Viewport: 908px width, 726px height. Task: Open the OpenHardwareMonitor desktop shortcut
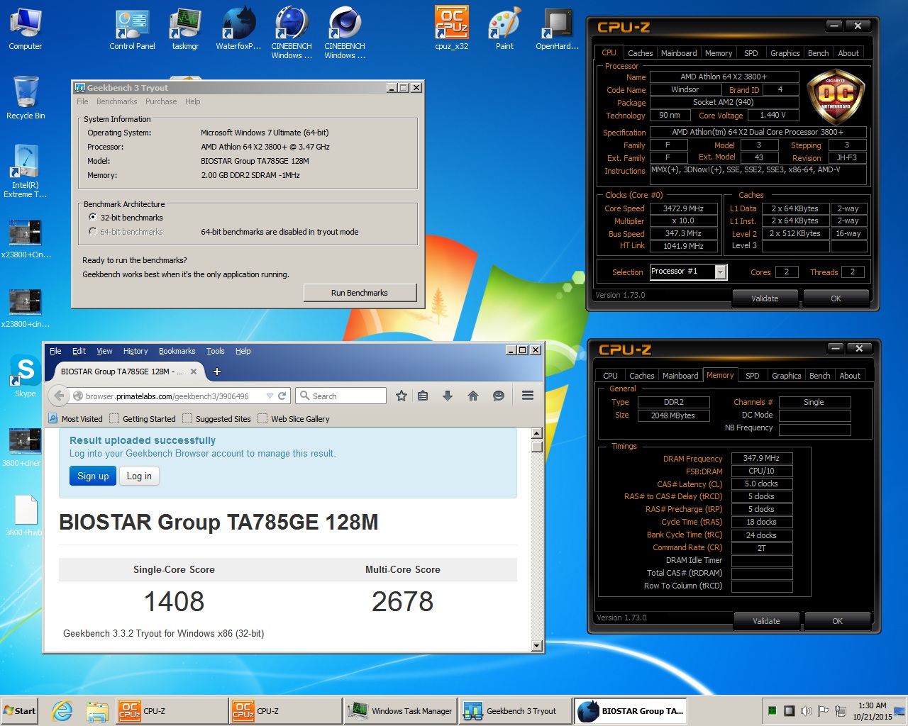coord(558,29)
